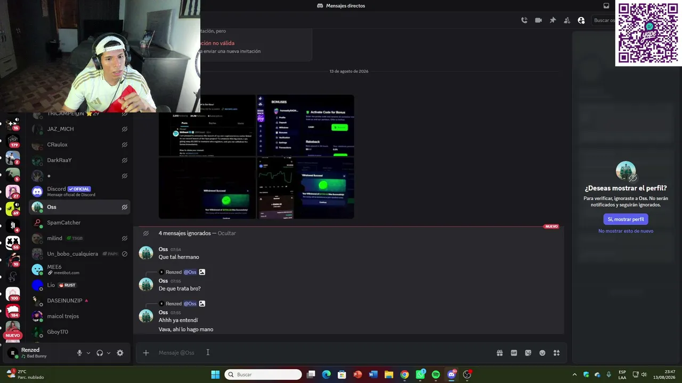The image size is (682, 383).
Task: Open the CRaulox direct message
Action: (x=79, y=145)
